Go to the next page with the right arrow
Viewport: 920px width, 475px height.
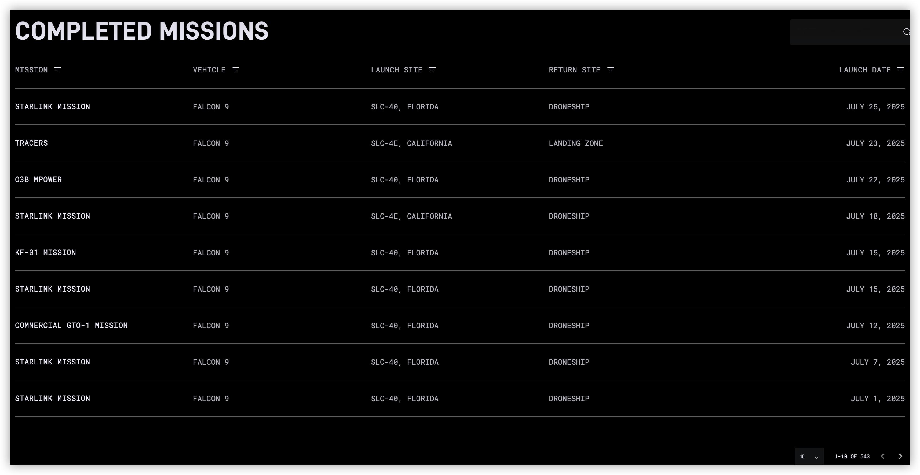click(x=900, y=456)
